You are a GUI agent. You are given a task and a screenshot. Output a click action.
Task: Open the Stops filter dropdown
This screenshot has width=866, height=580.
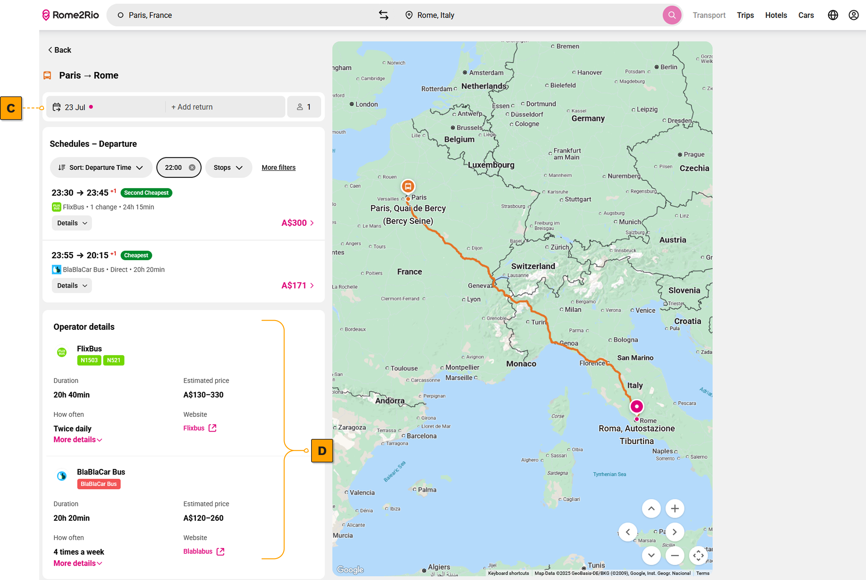228,167
